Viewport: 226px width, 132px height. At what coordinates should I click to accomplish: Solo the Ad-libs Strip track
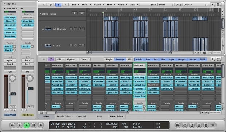pos(83,29)
